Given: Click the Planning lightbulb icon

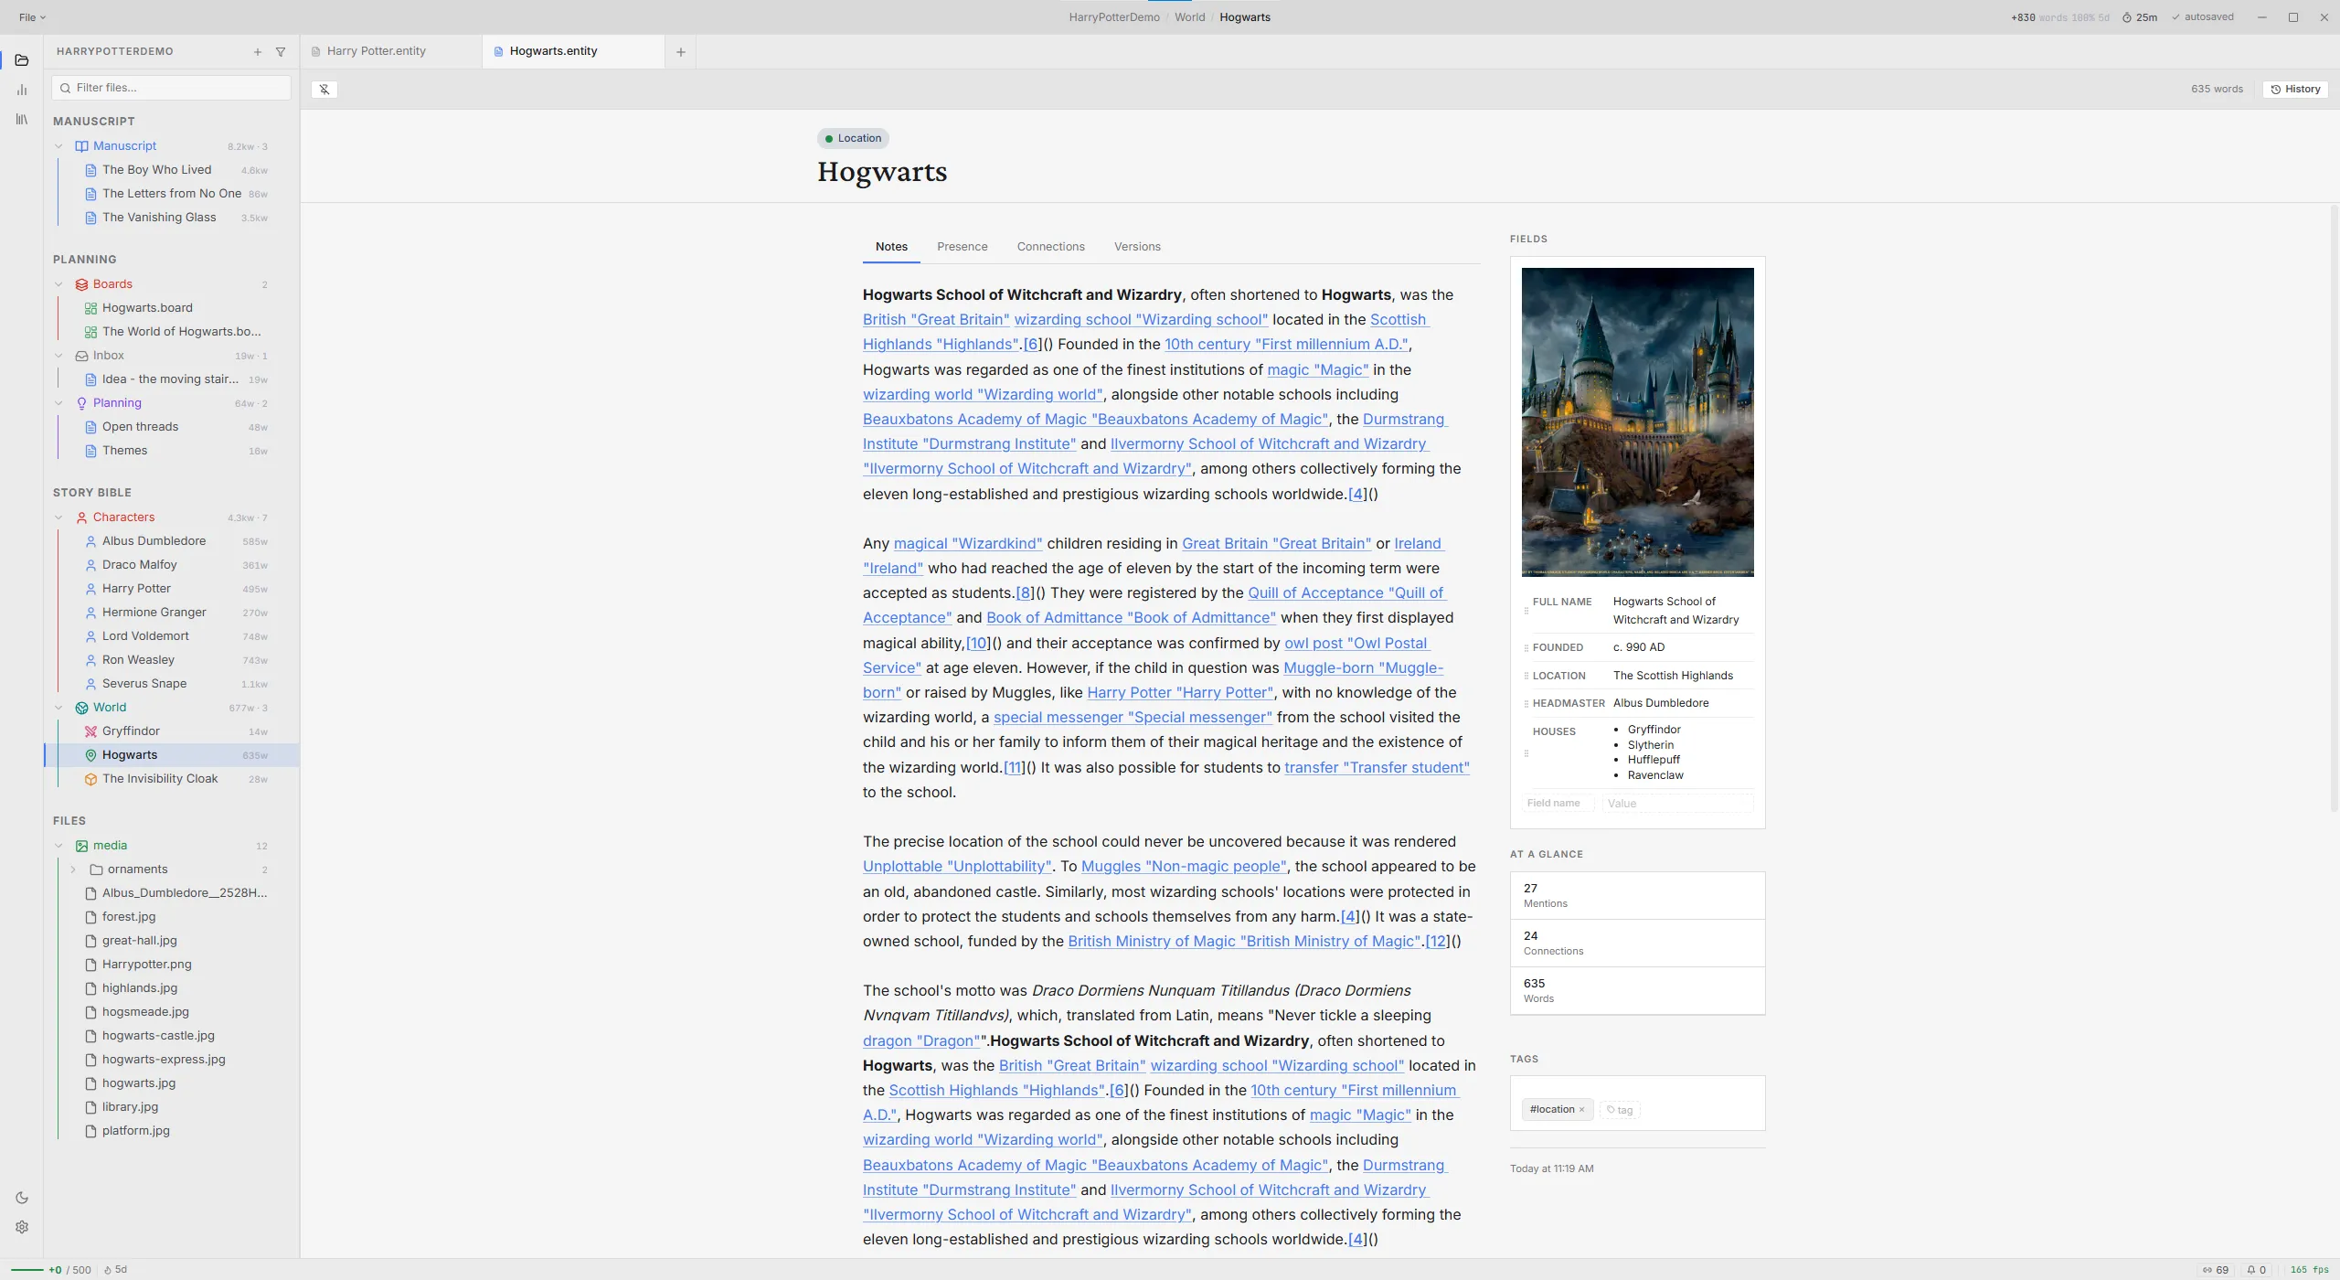Looking at the screenshot, I should 81,403.
